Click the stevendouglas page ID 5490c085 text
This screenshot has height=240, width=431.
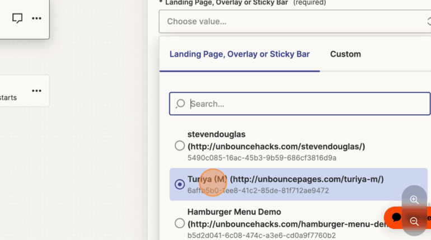point(261,158)
